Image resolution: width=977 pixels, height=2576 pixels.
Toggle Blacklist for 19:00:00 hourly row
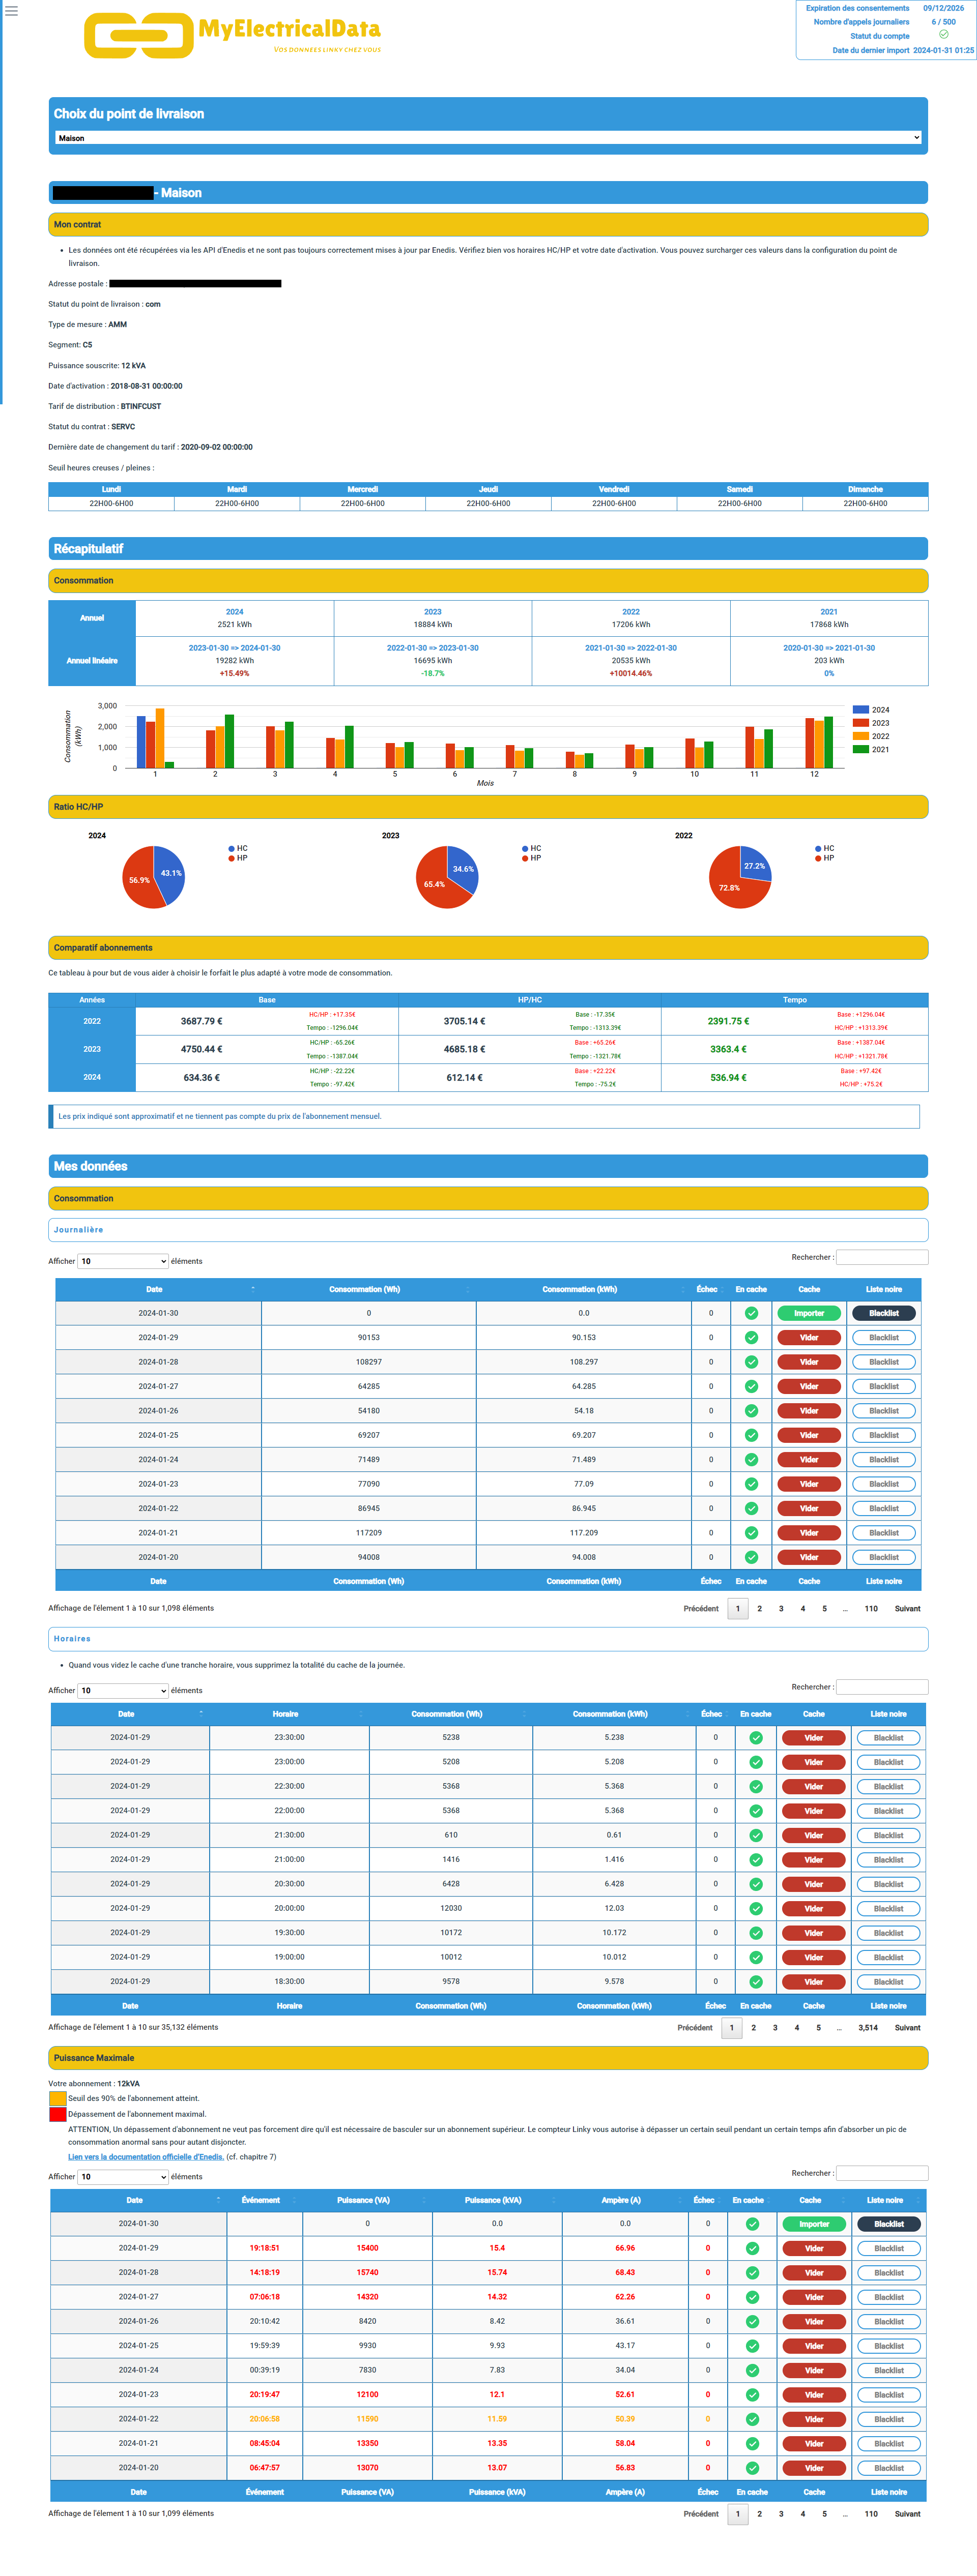tap(889, 1957)
